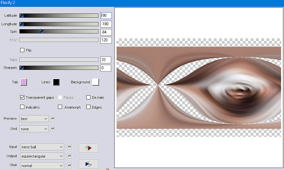
Task: Click the Sharpen value field showing 0
Action: pyautogui.click(x=106, y=68)
